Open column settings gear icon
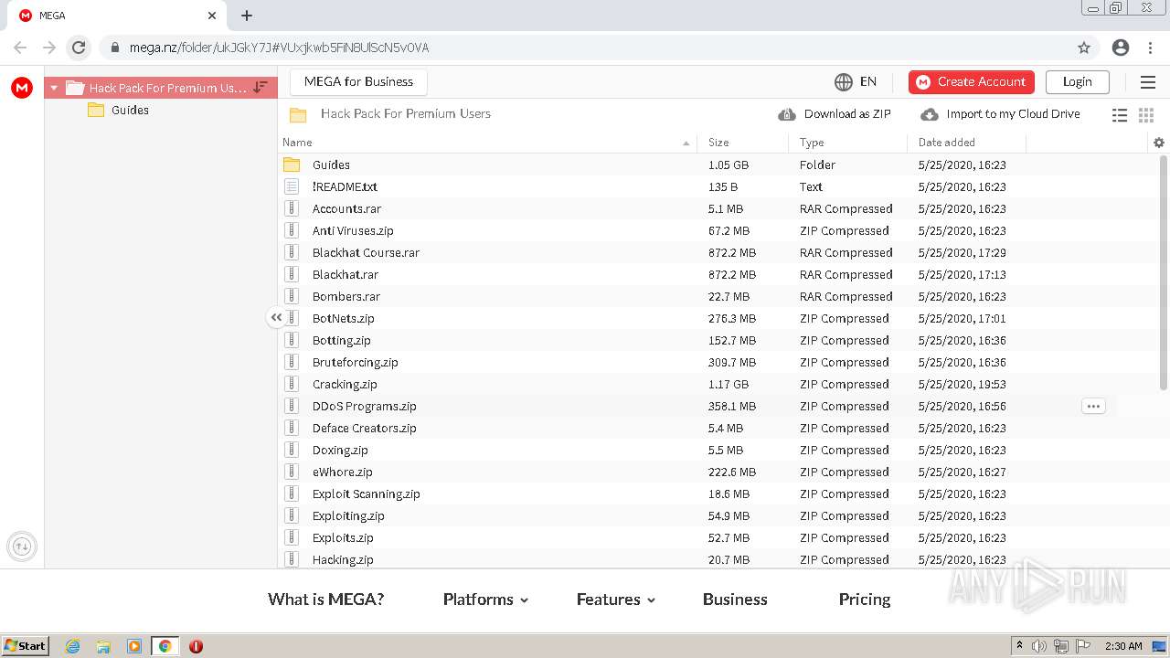The width and height of the screenshot is (1170, 658). [x=1159, y=143]
